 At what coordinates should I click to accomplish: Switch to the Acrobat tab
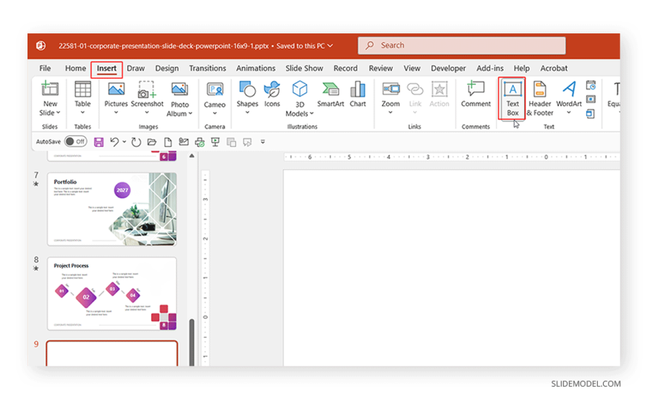[554, 68]
